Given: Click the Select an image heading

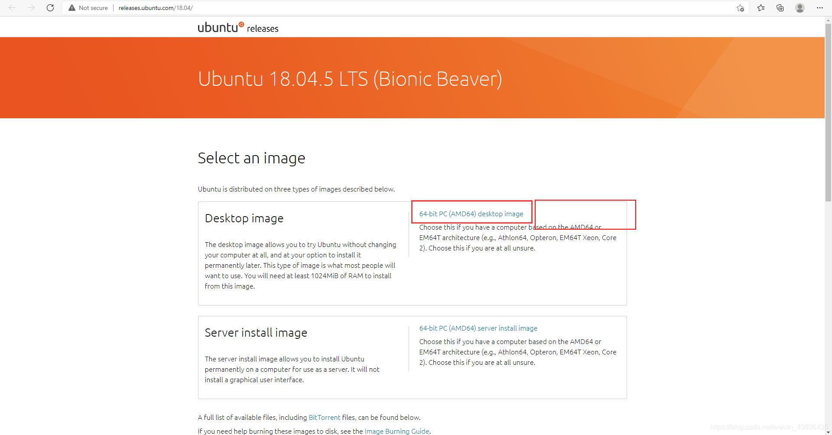Looking at the screenshot, I should click(x=251, y=158).
